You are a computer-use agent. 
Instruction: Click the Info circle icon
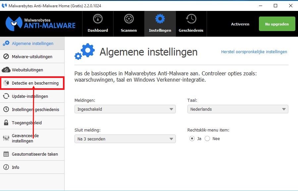pos(6,167)
